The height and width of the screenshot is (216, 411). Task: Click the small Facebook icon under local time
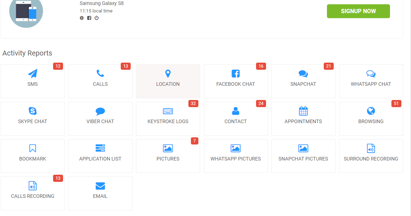click(89, 18)
